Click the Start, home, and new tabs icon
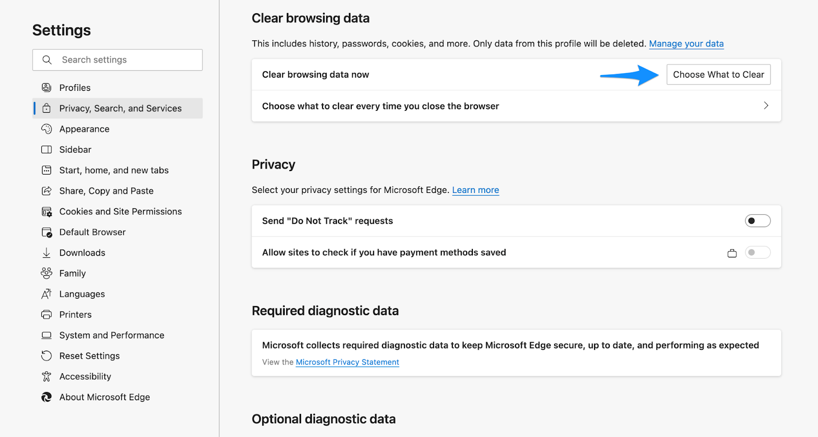The width and height of the screenshot is (818, 437). pyautogui.click(x=47, y=170)
